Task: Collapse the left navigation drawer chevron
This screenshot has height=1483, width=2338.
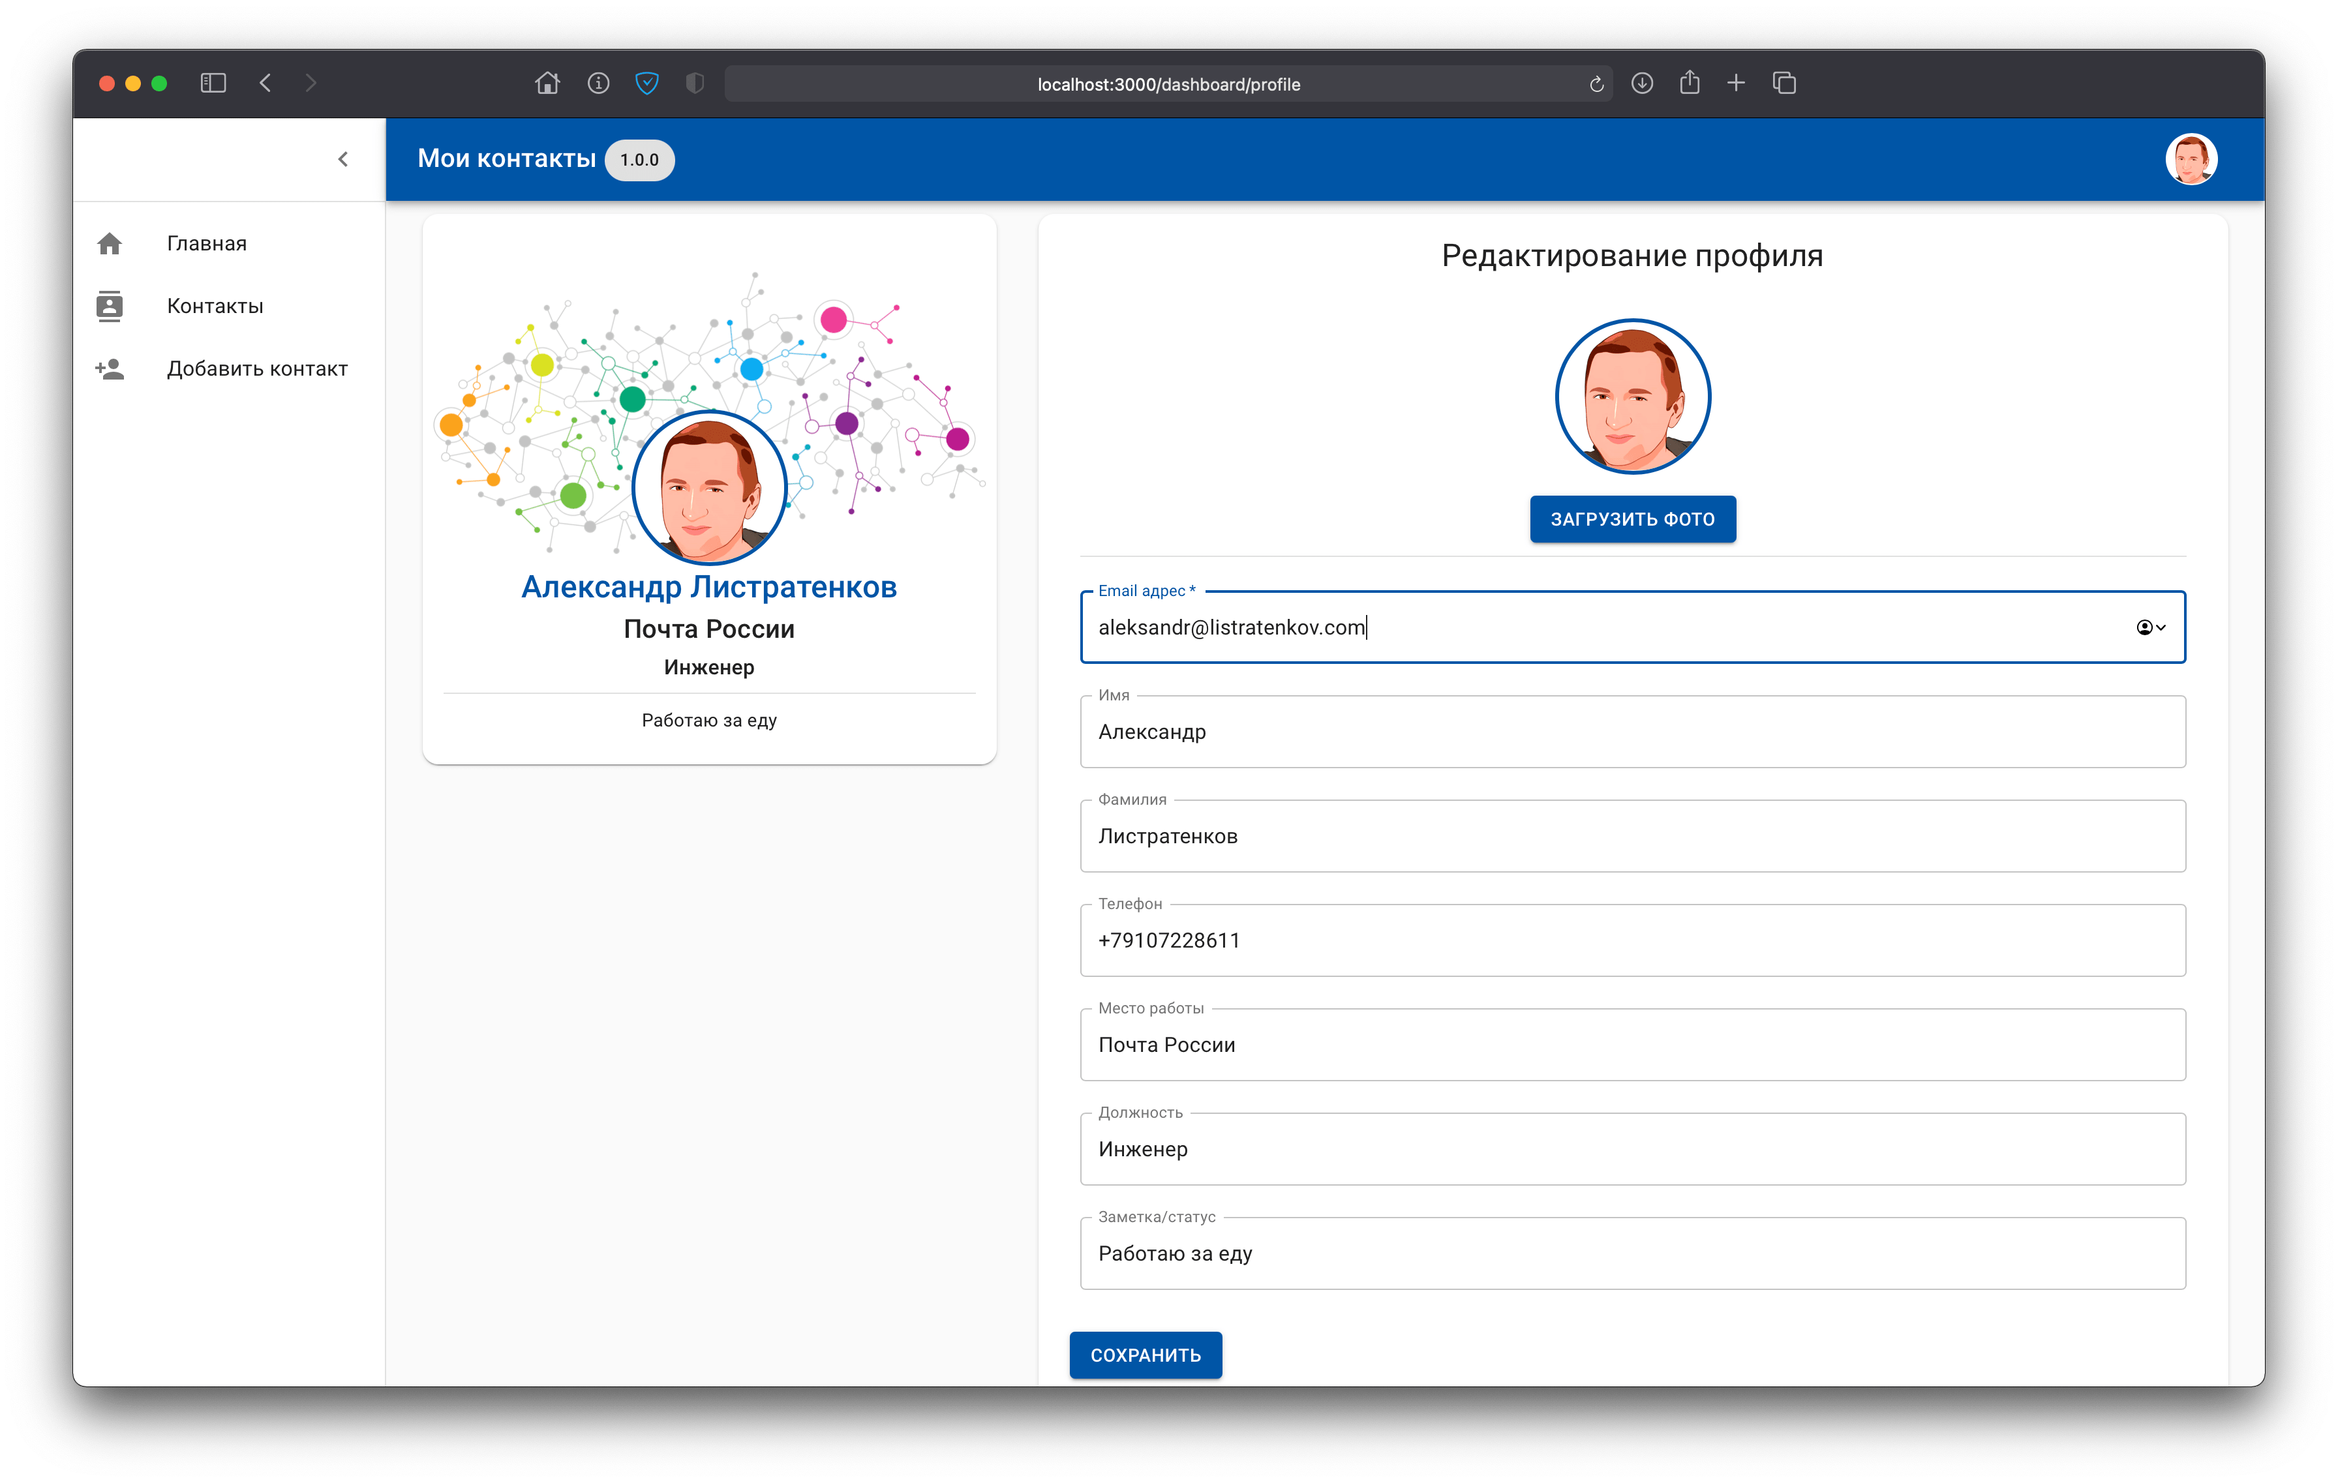Action: click(342, 159)
